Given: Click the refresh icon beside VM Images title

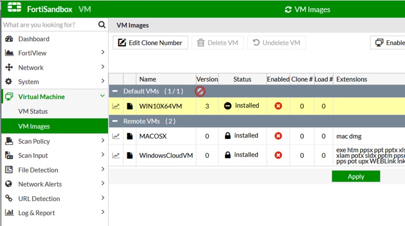Looking at the screenshot, I should point(288,10).
